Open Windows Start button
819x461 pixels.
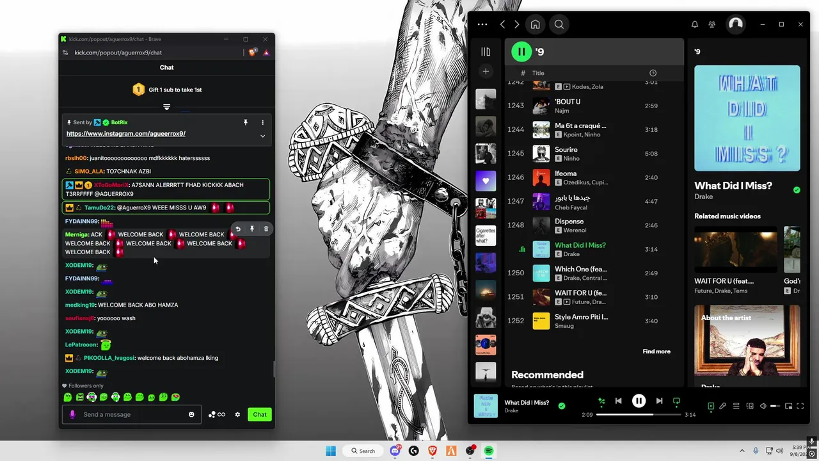click(x=331, y=451)
